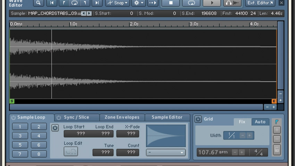Click the vertical waveform scrollbar
295x166 pixels.
pos(280,56)
